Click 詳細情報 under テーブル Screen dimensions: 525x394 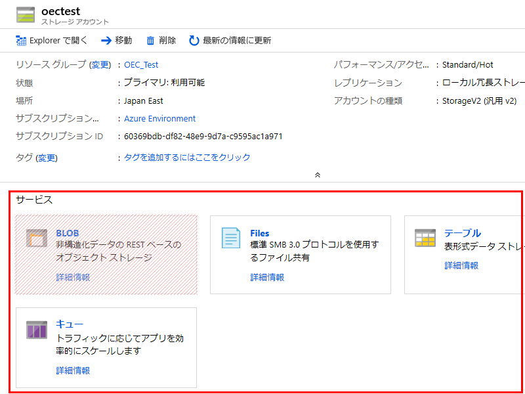tap(461, 266)
